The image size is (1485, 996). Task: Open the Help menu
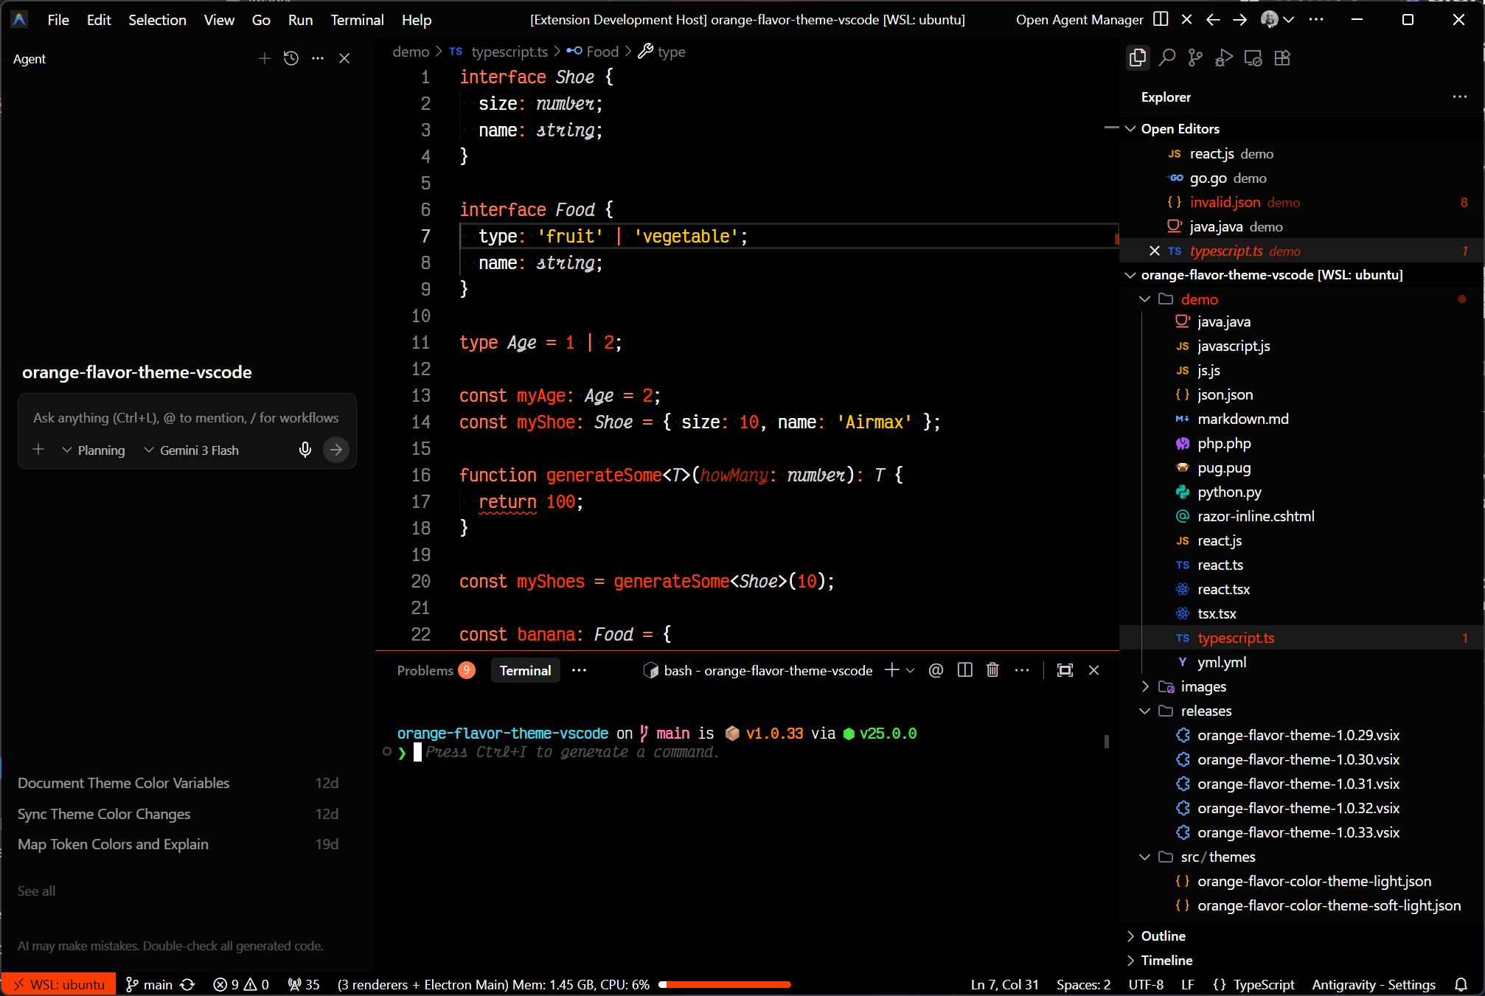(417, 20)
